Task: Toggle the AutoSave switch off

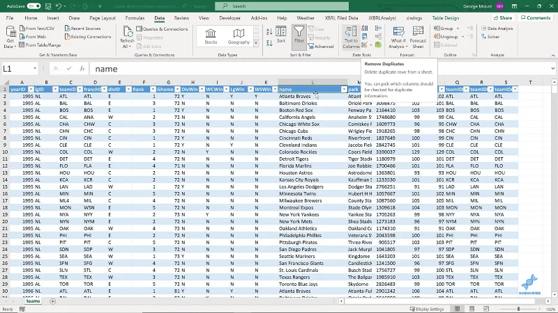Action: click(x=33, y=6)
